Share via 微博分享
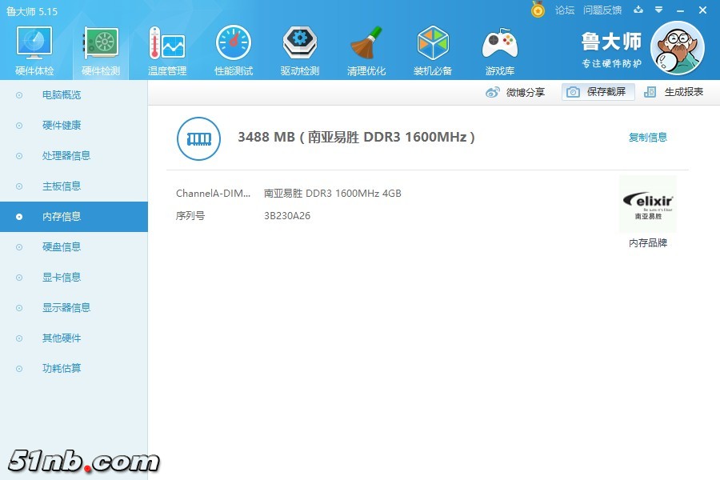The width and height of the screenshot is (720, 480). 516,92
